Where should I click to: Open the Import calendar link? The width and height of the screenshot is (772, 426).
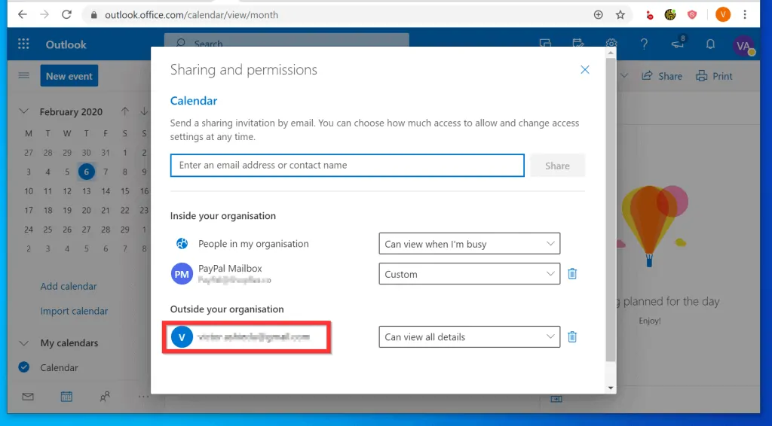pyautogui.click(x=74, y=311)
